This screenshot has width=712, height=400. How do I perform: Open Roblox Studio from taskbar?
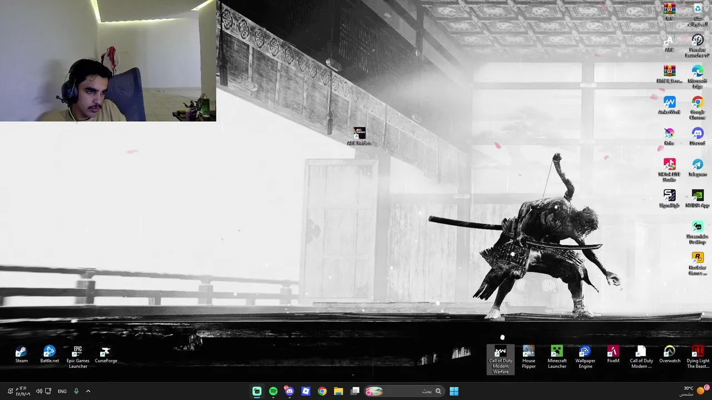(x=306, y=391)
